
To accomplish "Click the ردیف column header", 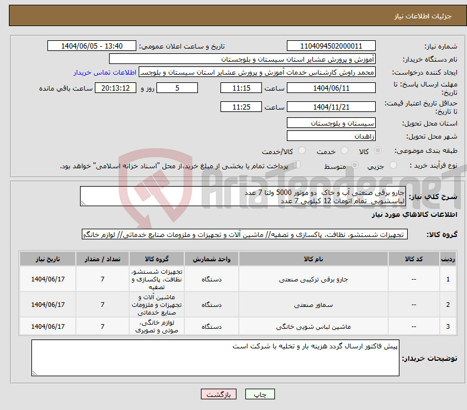I will point(447,259).
